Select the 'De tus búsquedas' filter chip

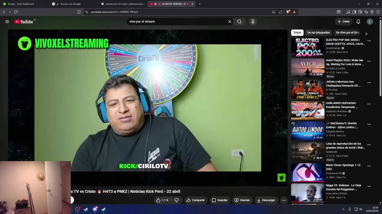(318, 33)
